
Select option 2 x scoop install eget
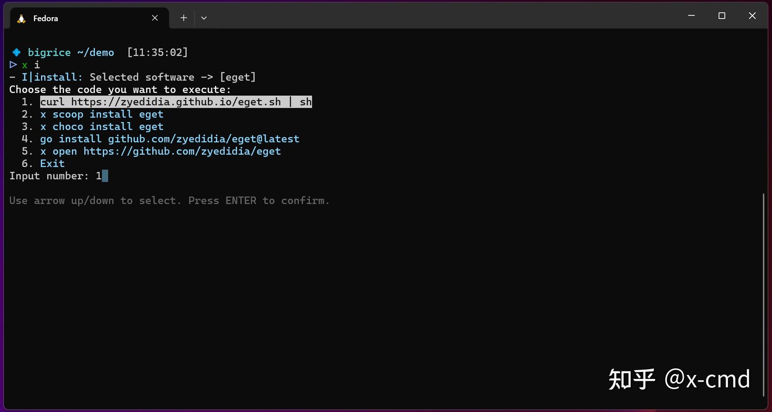102,115
